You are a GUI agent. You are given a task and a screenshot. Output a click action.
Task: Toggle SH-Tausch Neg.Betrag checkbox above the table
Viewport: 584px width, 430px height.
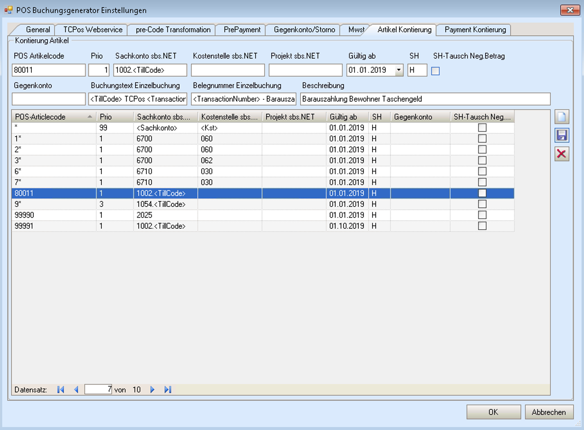coord(436,71)
